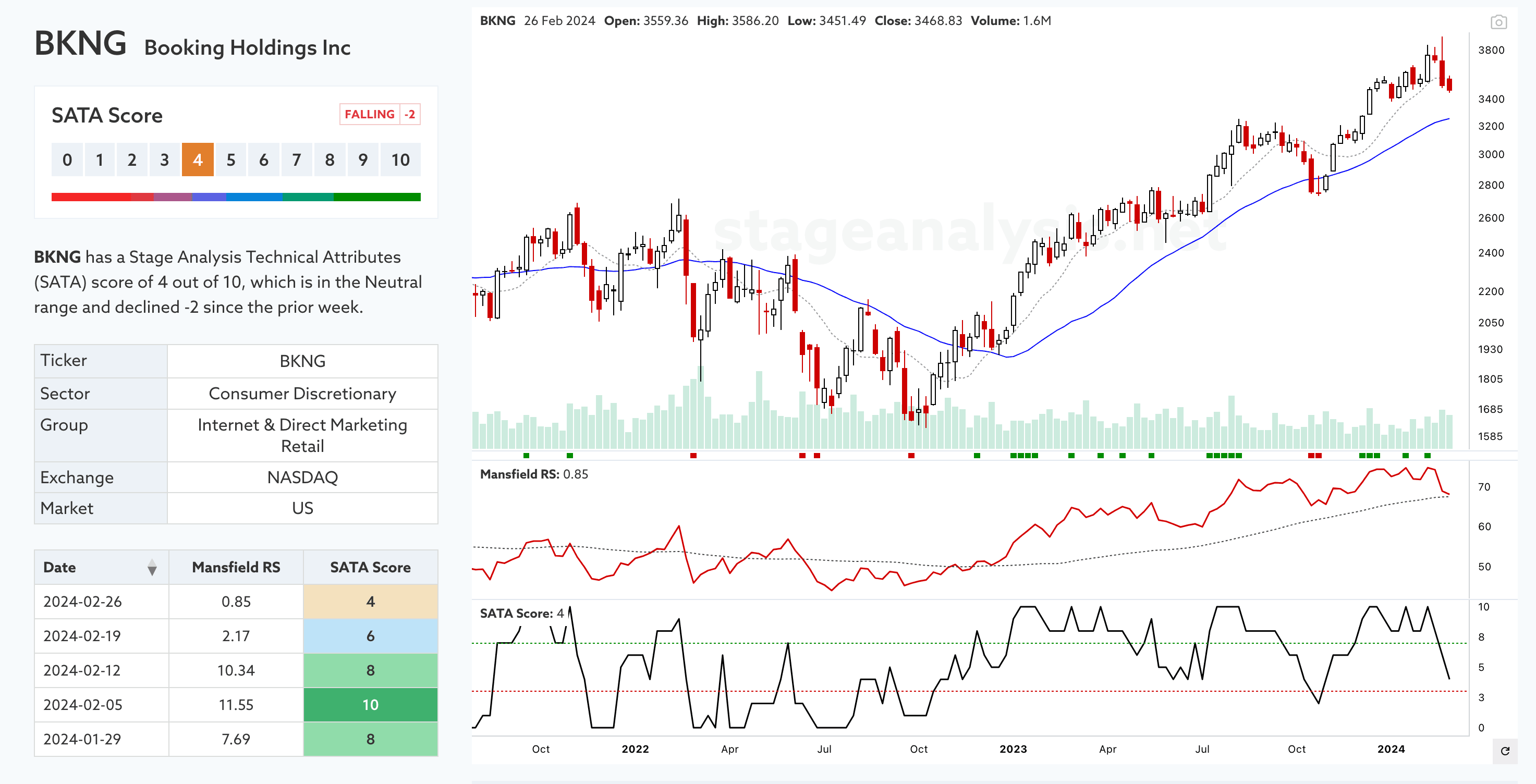
Task: Click the Mansfield RS: 0.85 chart label
Action: 534,474
